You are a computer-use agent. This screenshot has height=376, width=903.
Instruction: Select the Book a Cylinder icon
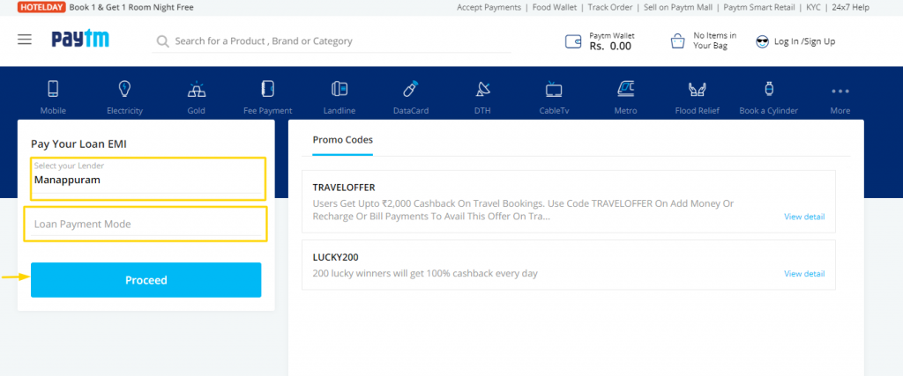(x=769, y=89)
